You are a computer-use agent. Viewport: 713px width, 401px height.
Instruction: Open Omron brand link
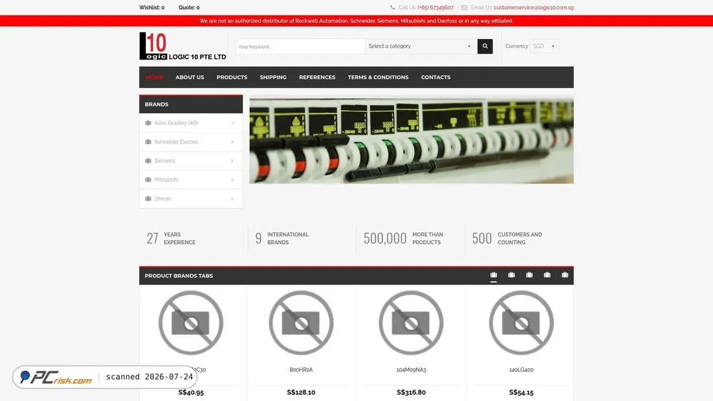click(x=162, y=199)
